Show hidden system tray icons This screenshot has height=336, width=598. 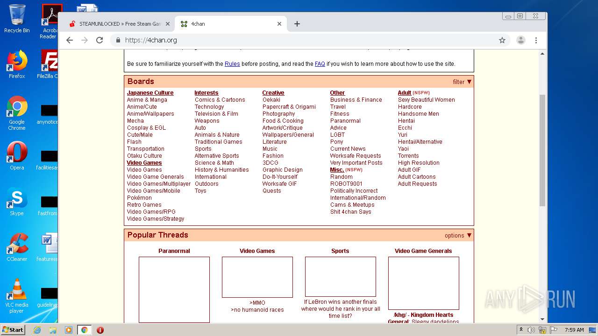coord(521,330)
